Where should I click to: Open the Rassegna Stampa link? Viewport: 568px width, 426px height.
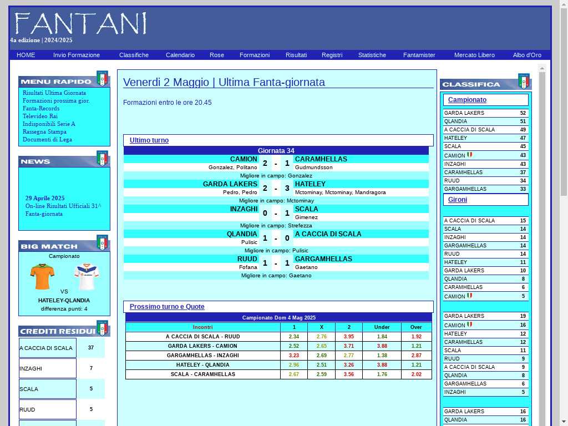point(44,132)
